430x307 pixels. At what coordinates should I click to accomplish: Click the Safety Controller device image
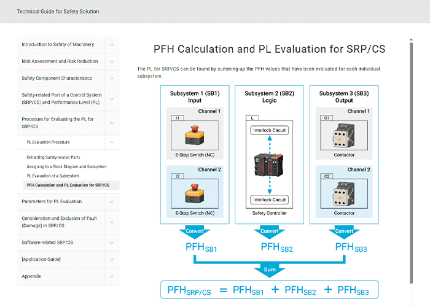click(x=269, y=165)
